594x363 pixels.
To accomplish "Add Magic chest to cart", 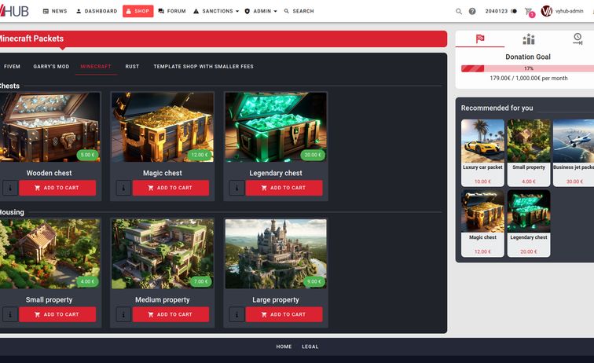I will pyautogui.click(x=170, y=188).
